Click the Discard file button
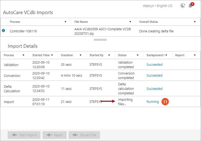 tap(84, 135)
